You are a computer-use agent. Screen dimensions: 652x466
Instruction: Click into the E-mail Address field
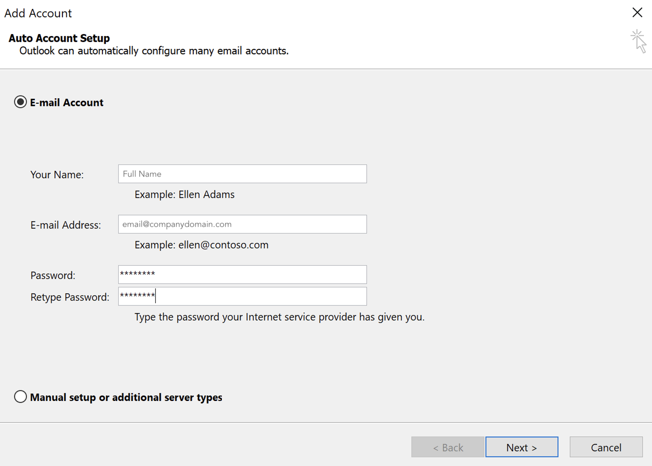pos(242,224)
